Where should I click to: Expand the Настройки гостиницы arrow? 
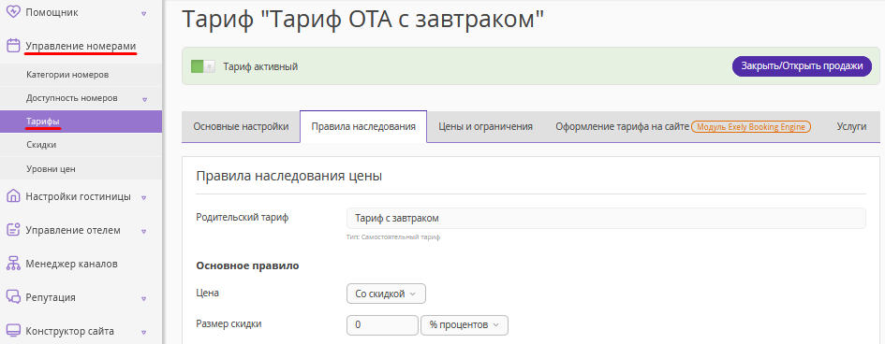pos(144,197)
